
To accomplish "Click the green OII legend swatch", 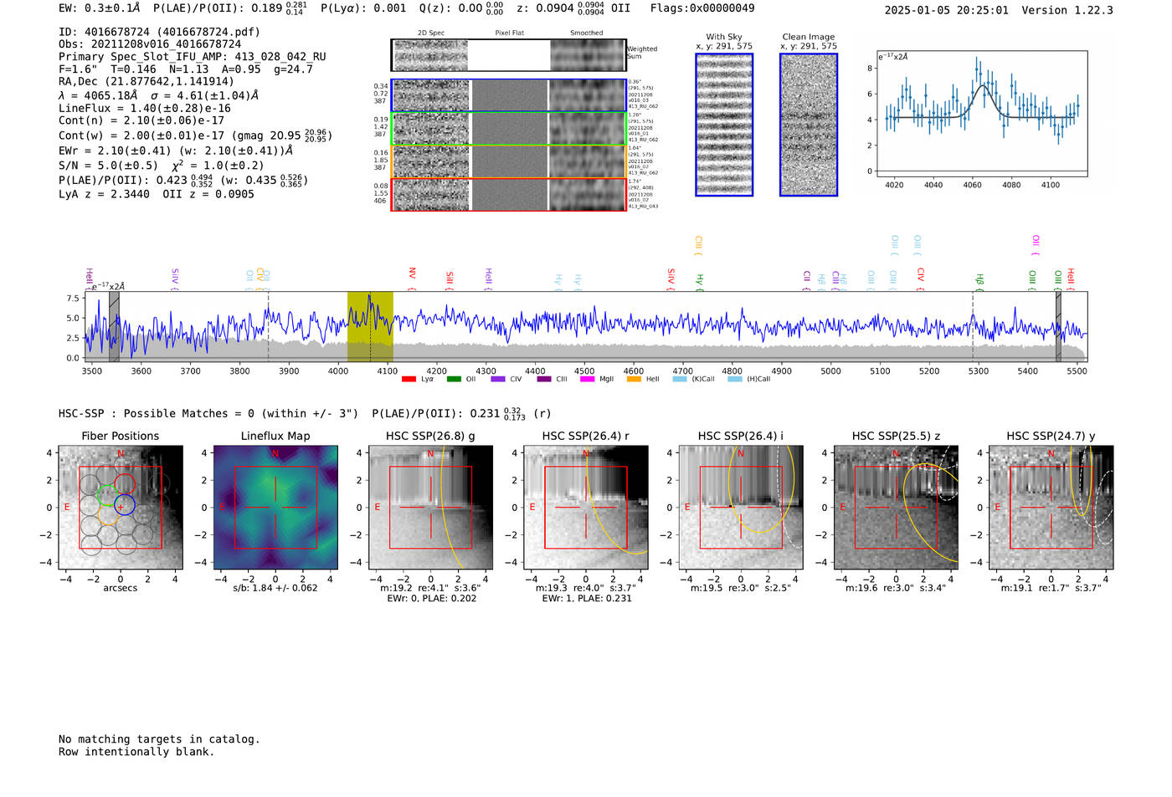I will tap(454, 379).
